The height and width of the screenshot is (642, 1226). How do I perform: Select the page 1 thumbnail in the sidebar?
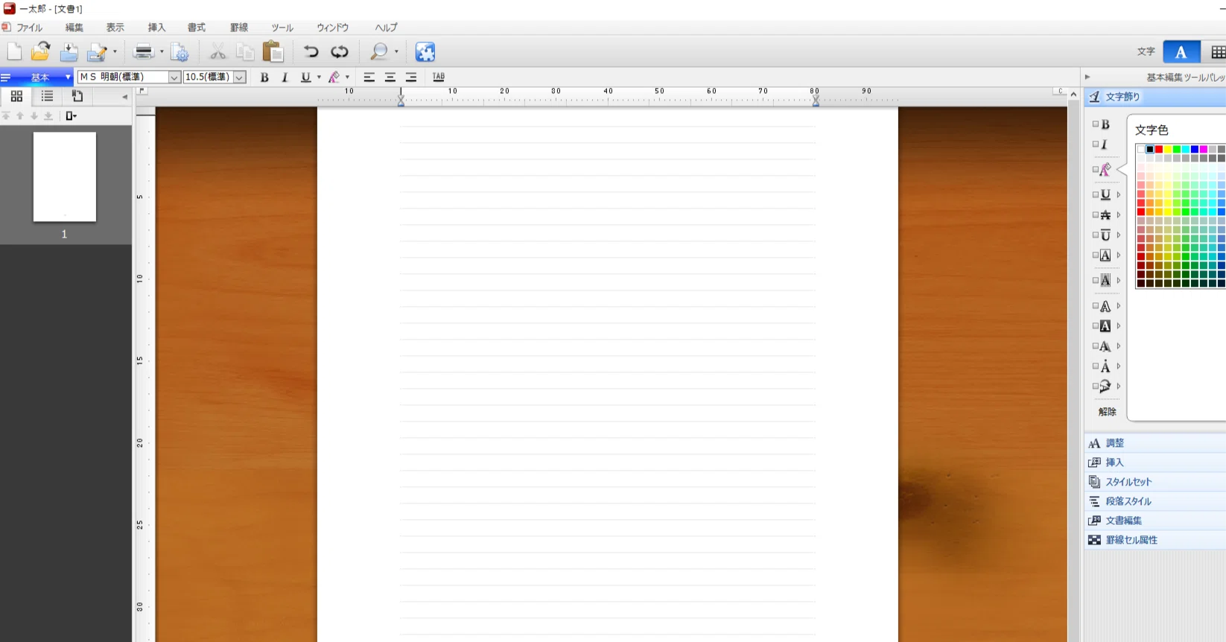tap(65, 177)
